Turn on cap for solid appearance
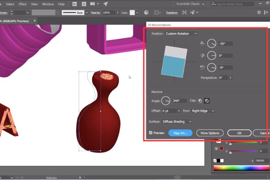This screenshot has height=180, width=270. (200, 101)
